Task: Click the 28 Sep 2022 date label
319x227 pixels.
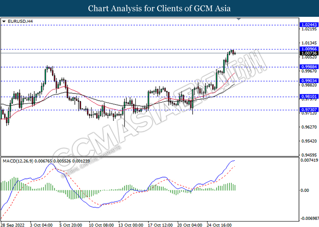Action: point(13,225)
